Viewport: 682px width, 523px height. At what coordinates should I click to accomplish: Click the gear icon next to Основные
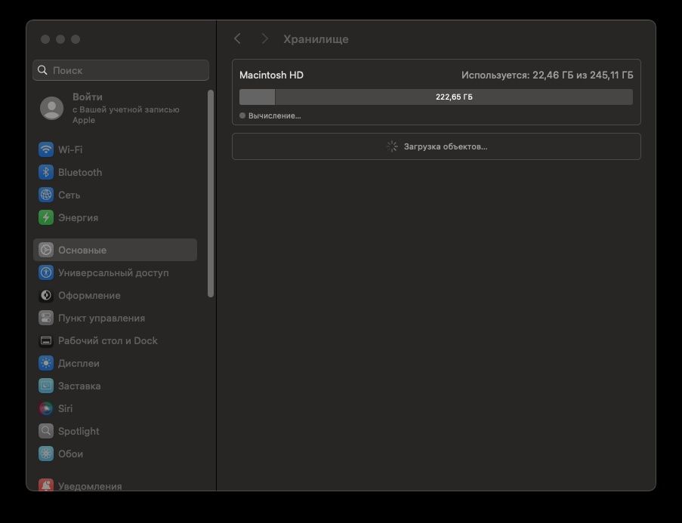pos(45,250)
